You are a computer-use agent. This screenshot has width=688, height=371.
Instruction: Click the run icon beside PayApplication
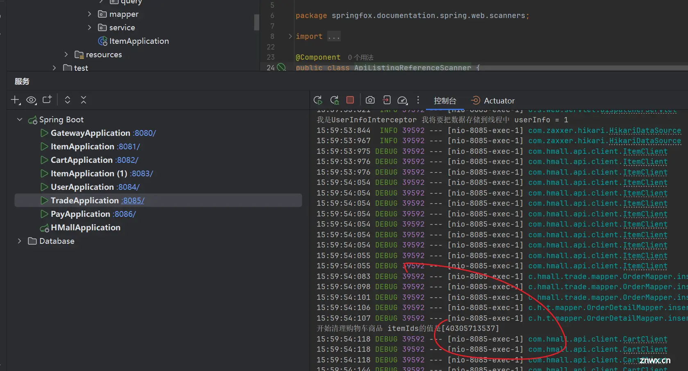(44, 214)
